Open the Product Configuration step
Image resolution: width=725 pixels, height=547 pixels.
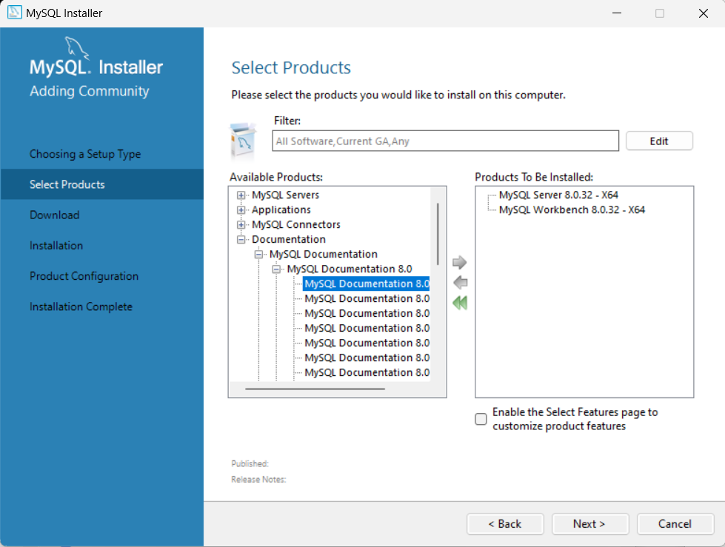click(x=84, y=276)
